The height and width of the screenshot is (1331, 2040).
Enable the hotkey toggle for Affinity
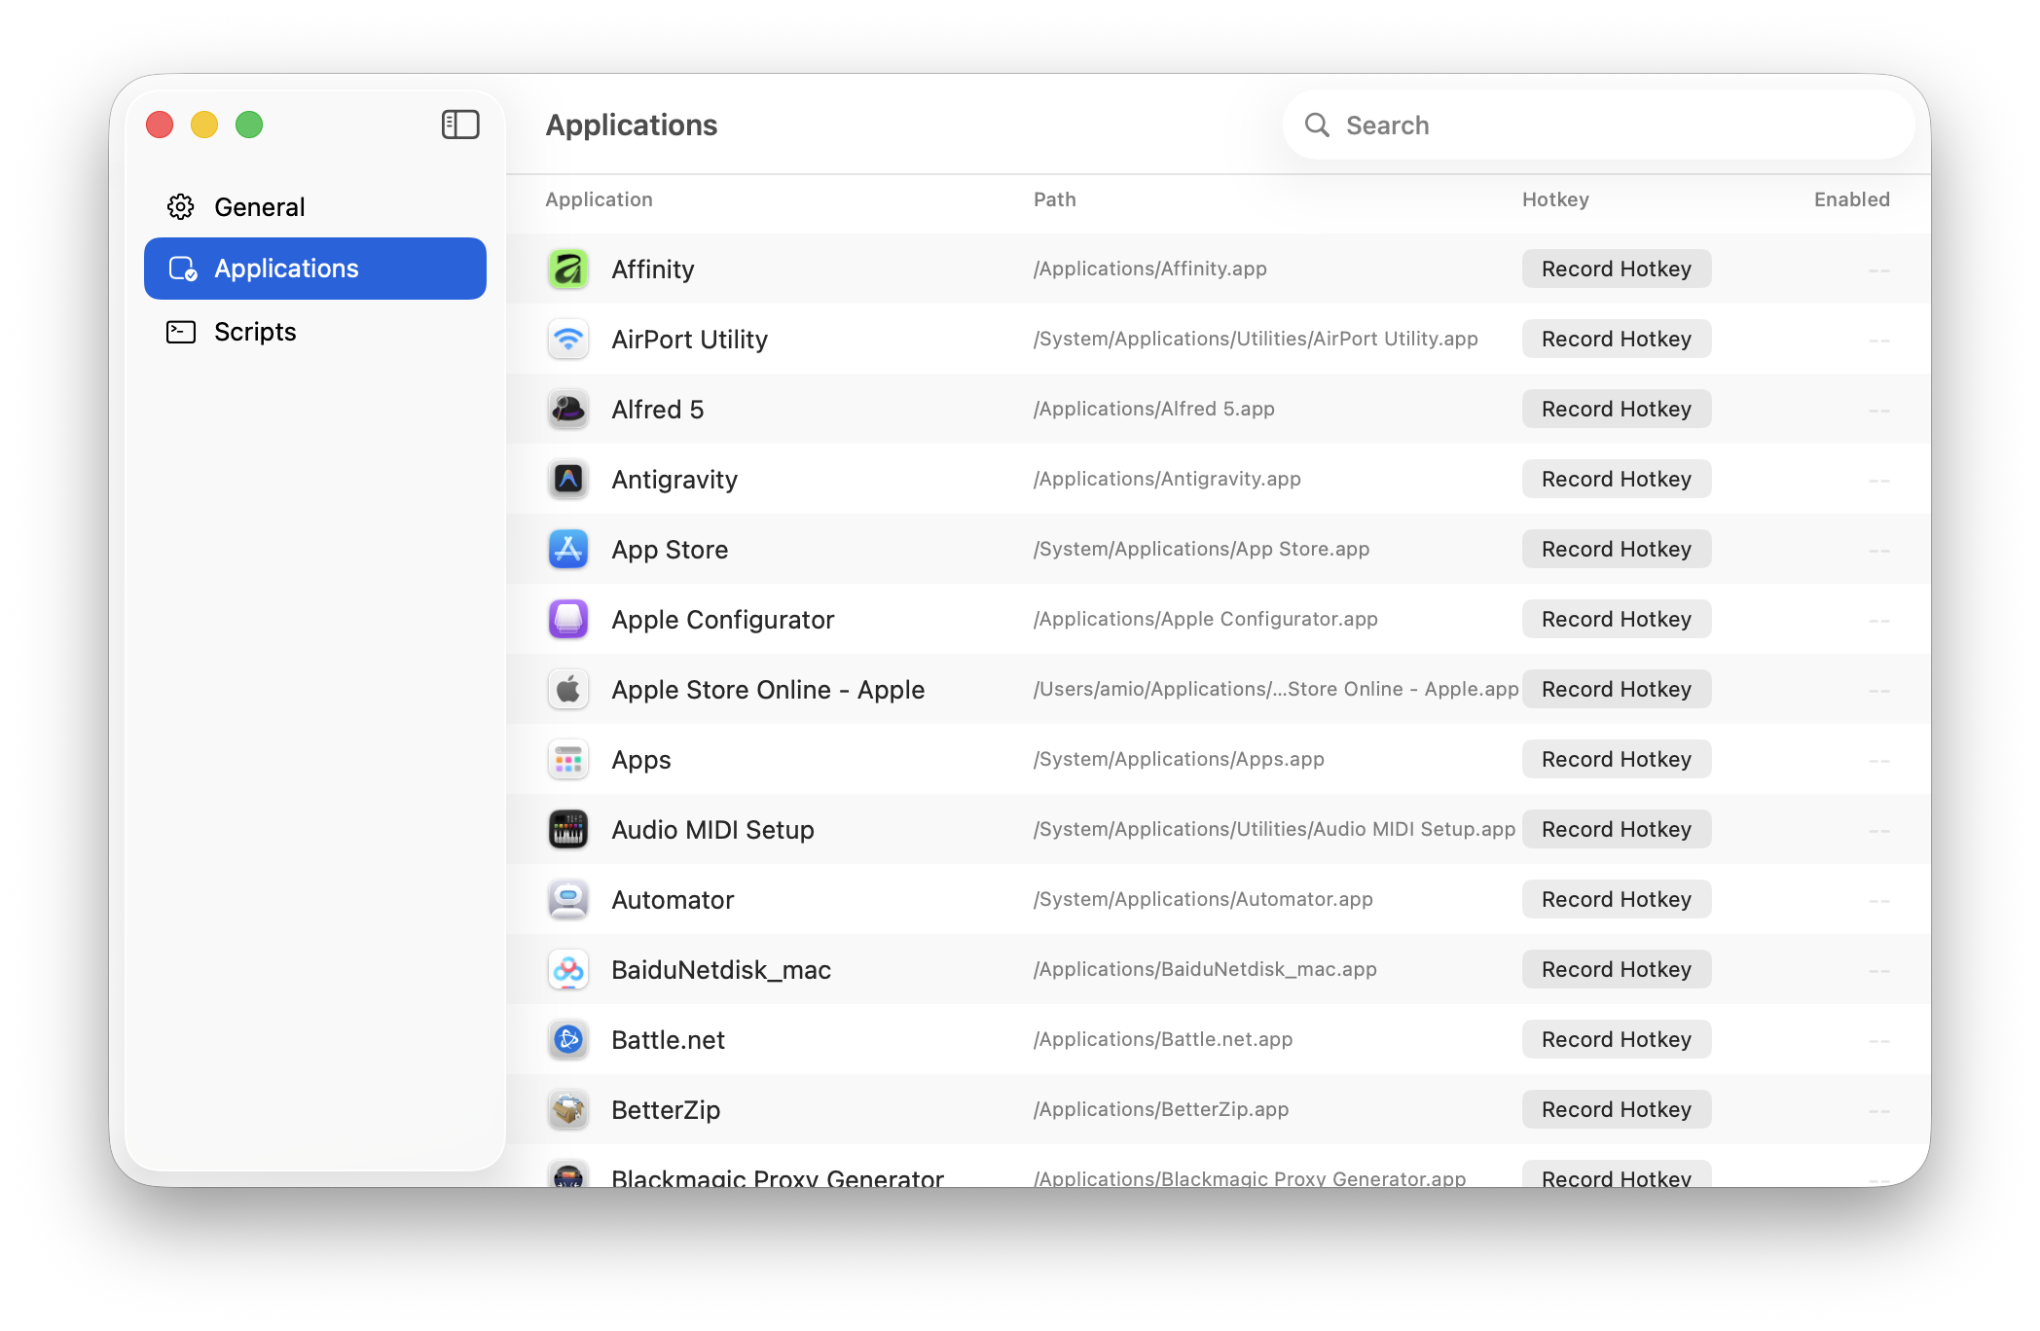[x=1878, y=269]
